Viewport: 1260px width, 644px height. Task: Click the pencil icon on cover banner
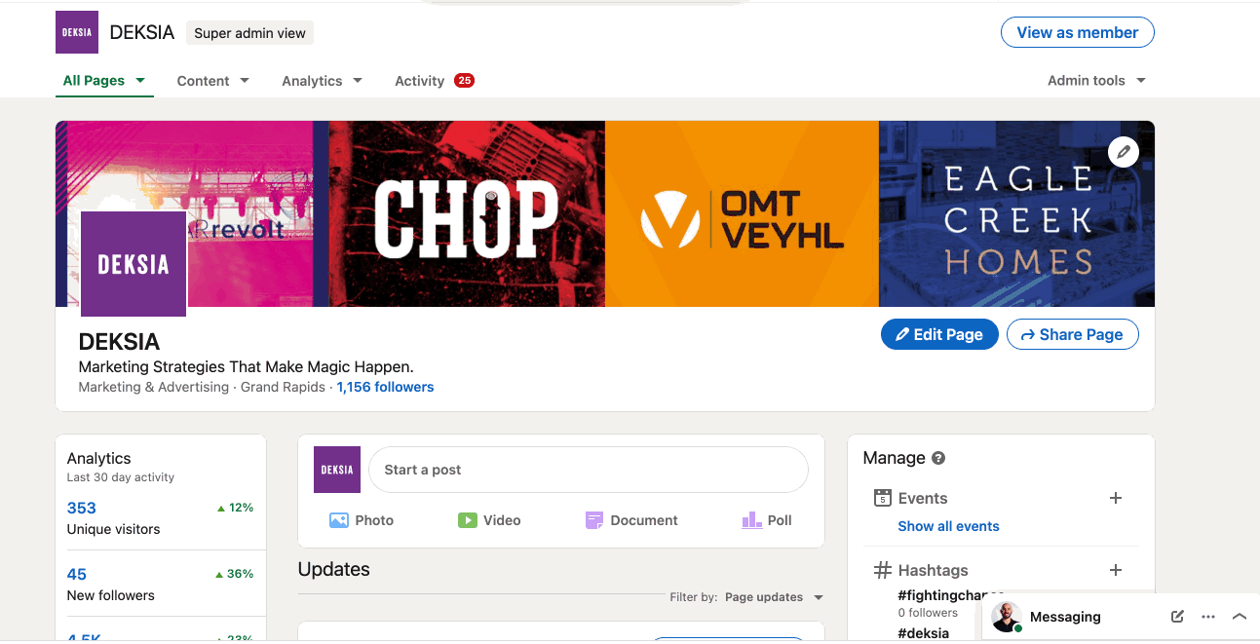click(x=1124, y=152)
